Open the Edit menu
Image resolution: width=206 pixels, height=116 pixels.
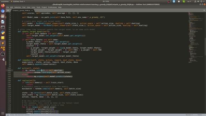(12, 7)
